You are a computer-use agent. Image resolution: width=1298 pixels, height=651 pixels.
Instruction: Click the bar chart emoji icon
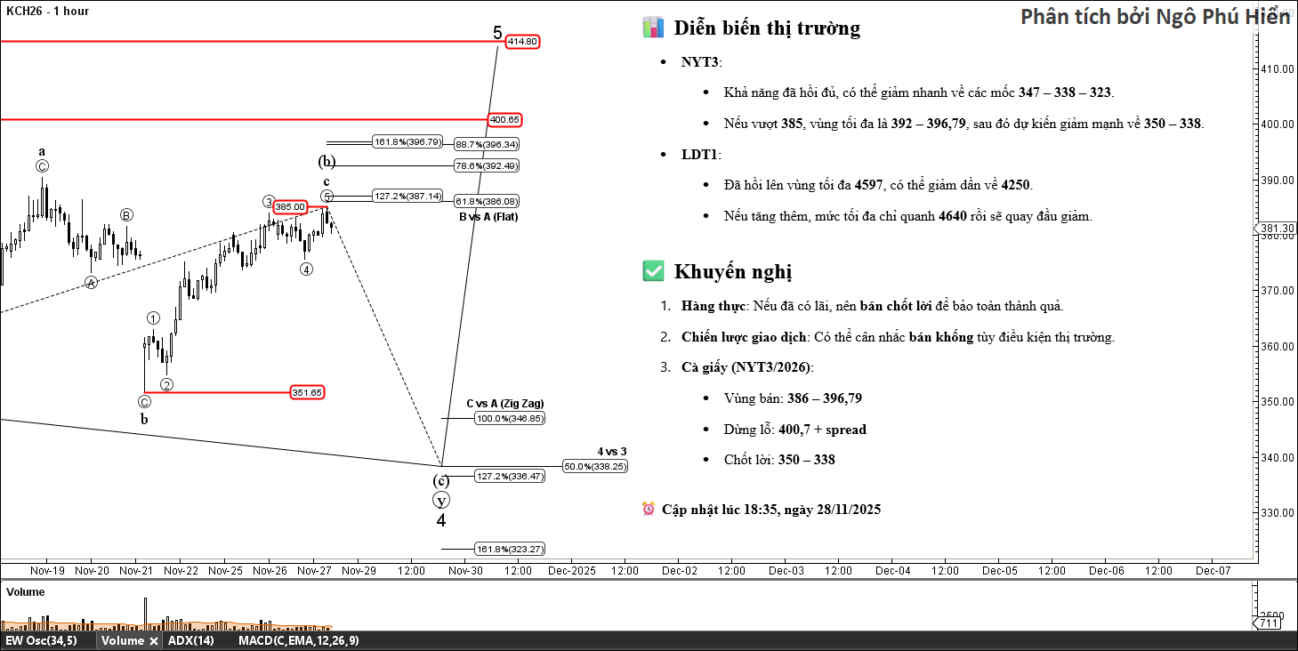point(653,28)
